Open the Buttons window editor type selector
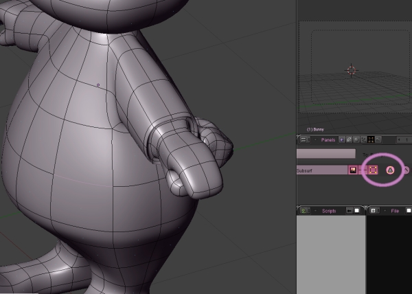Viewport: 412px width, 294px height. (x=305, y=139)
